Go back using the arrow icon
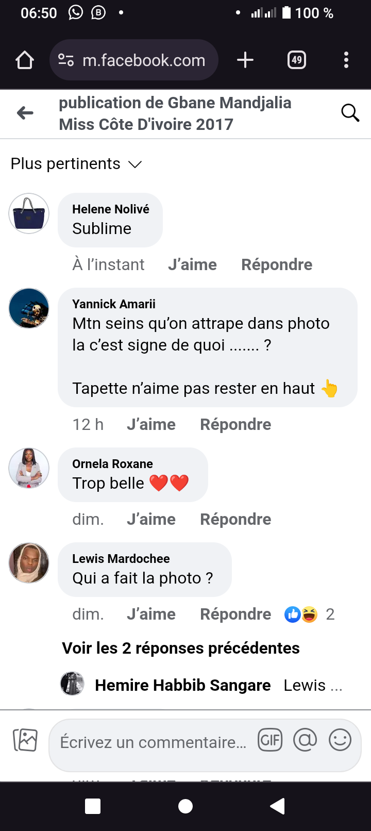This screenshot has width=371, height=831. (25, 113)
